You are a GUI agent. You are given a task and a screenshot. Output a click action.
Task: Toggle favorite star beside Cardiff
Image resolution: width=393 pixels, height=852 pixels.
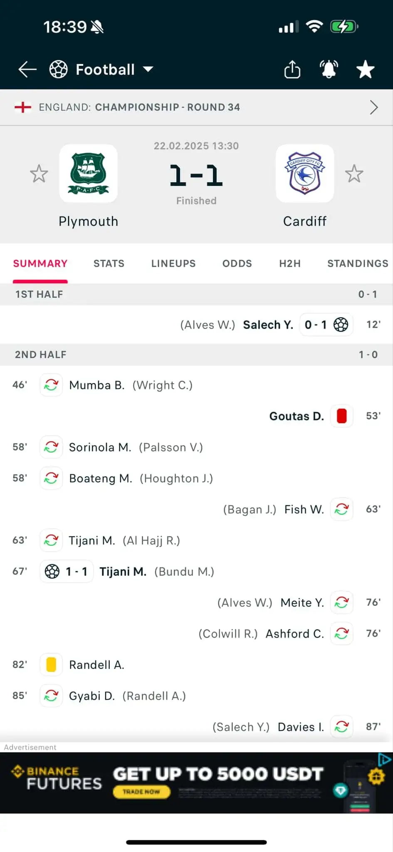point(354,174)
